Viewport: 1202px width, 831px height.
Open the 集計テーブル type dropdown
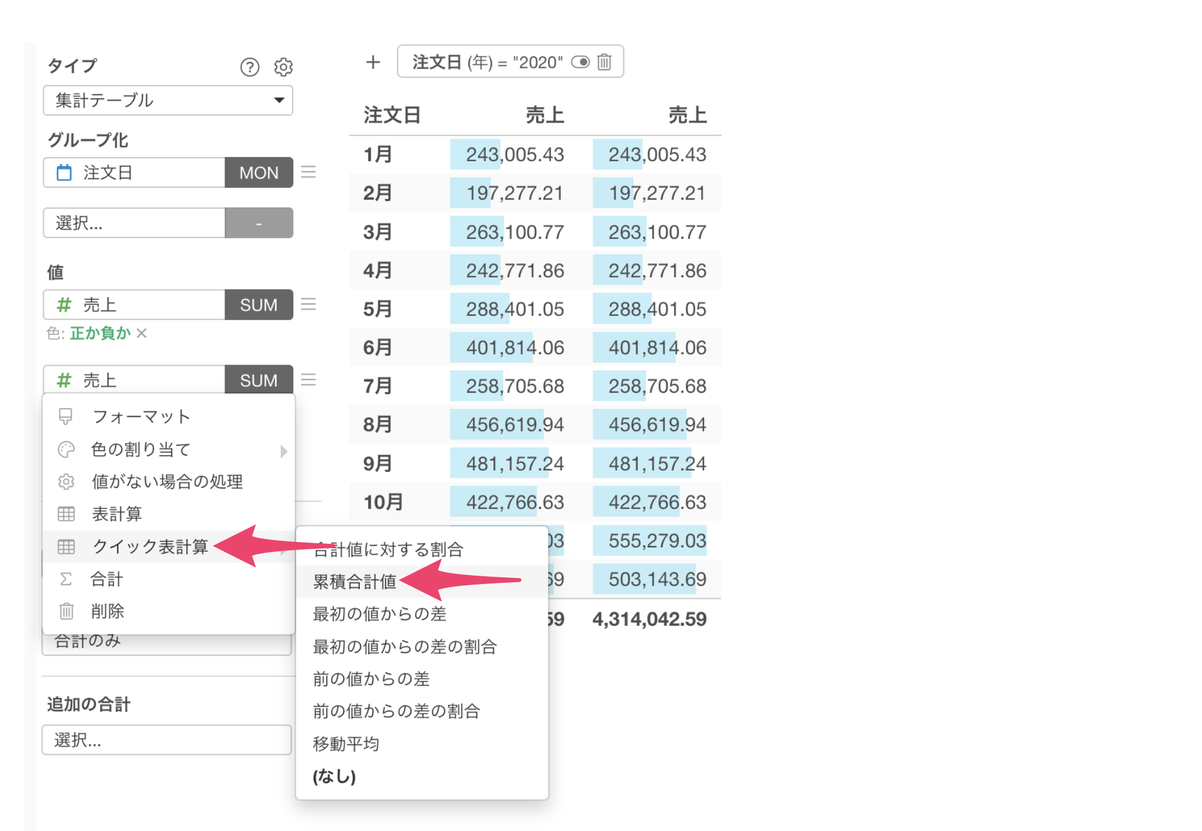pyautogui.click(x=167, y=100)
